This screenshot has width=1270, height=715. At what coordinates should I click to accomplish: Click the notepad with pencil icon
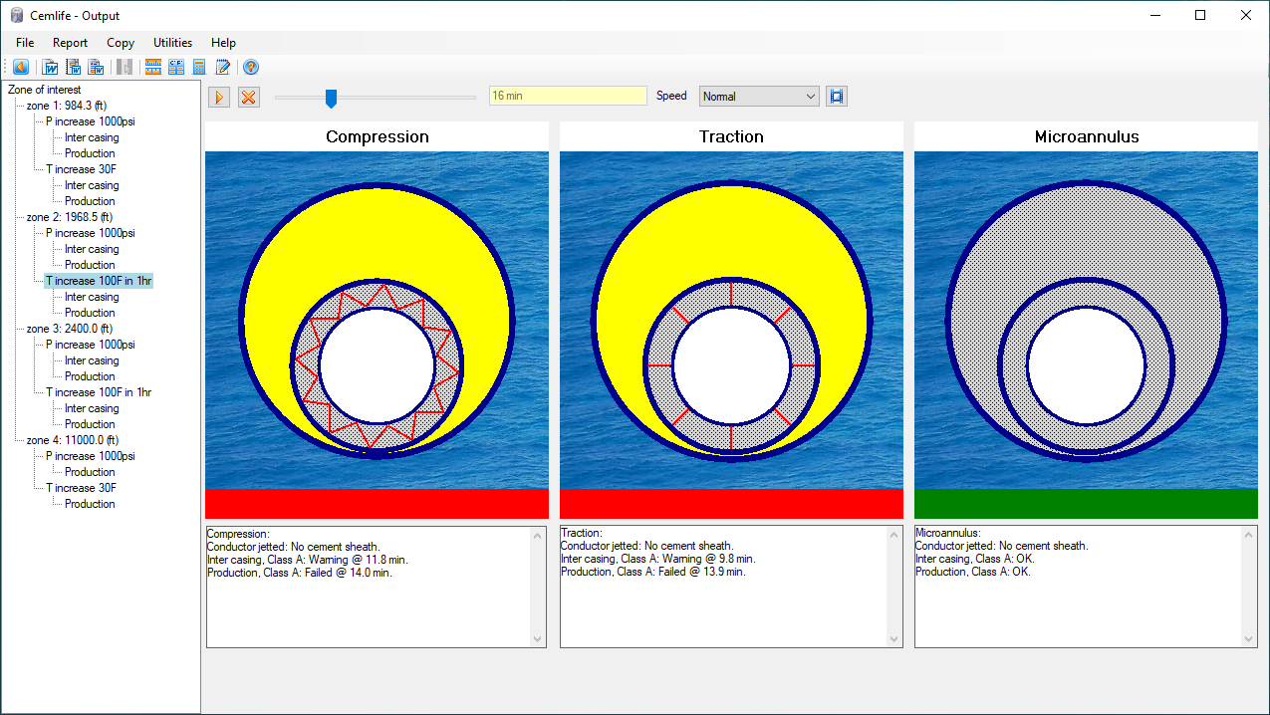(x=223, y=68)
